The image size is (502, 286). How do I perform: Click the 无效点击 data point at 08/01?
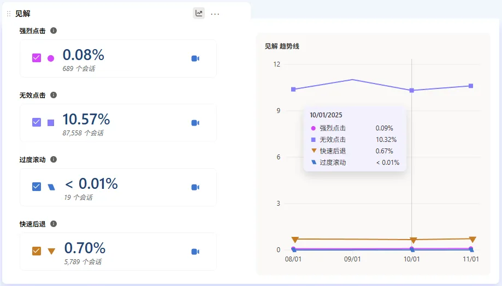point(293,90)
